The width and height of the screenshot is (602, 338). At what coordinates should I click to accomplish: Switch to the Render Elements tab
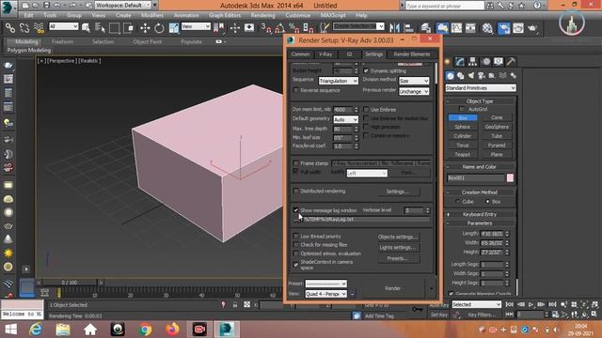pos(412,54)
